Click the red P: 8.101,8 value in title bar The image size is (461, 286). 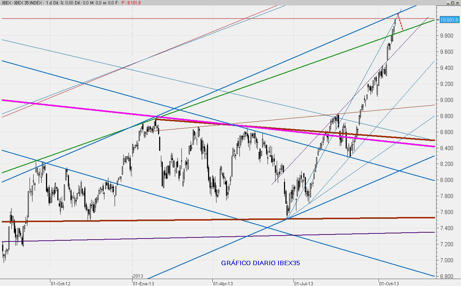(x=131, y=3)
